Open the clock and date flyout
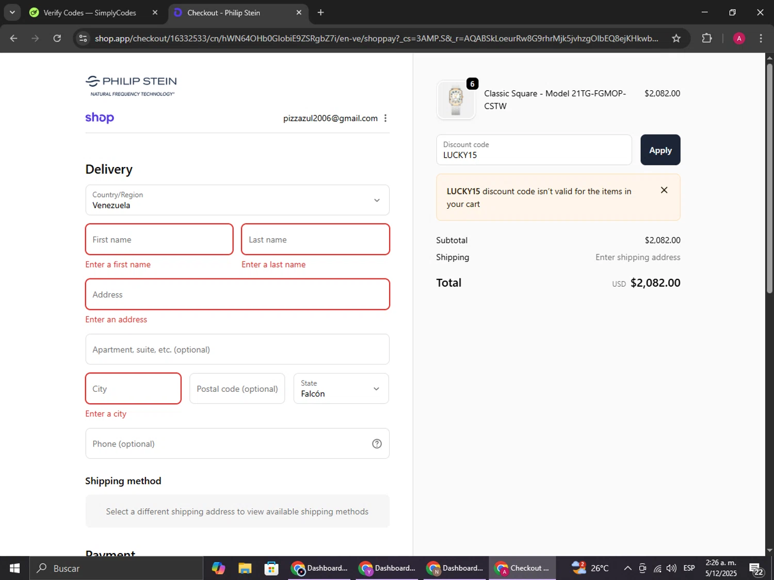 [x=721, y=568]
